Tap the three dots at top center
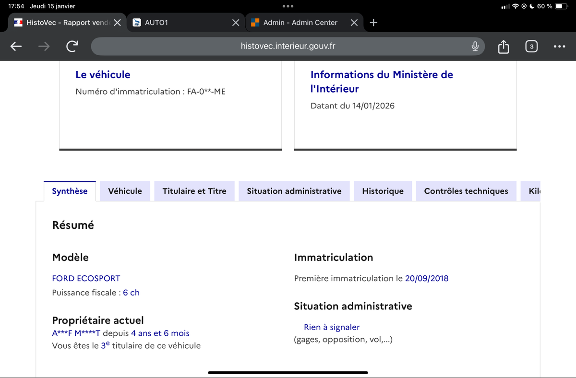576x378 pixels. click(x=288, y=6)
